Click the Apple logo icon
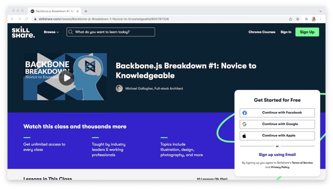The height and width of the screenshot is (189, 333). pyautogui.click(x=244, y=136)
